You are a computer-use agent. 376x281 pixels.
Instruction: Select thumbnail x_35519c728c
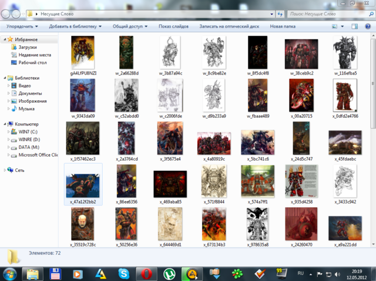pos(83,227)
